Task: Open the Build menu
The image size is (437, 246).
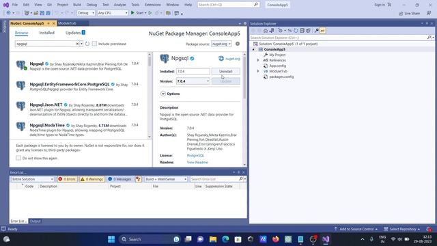Action: pyautogui.click(x=77, y=5)
